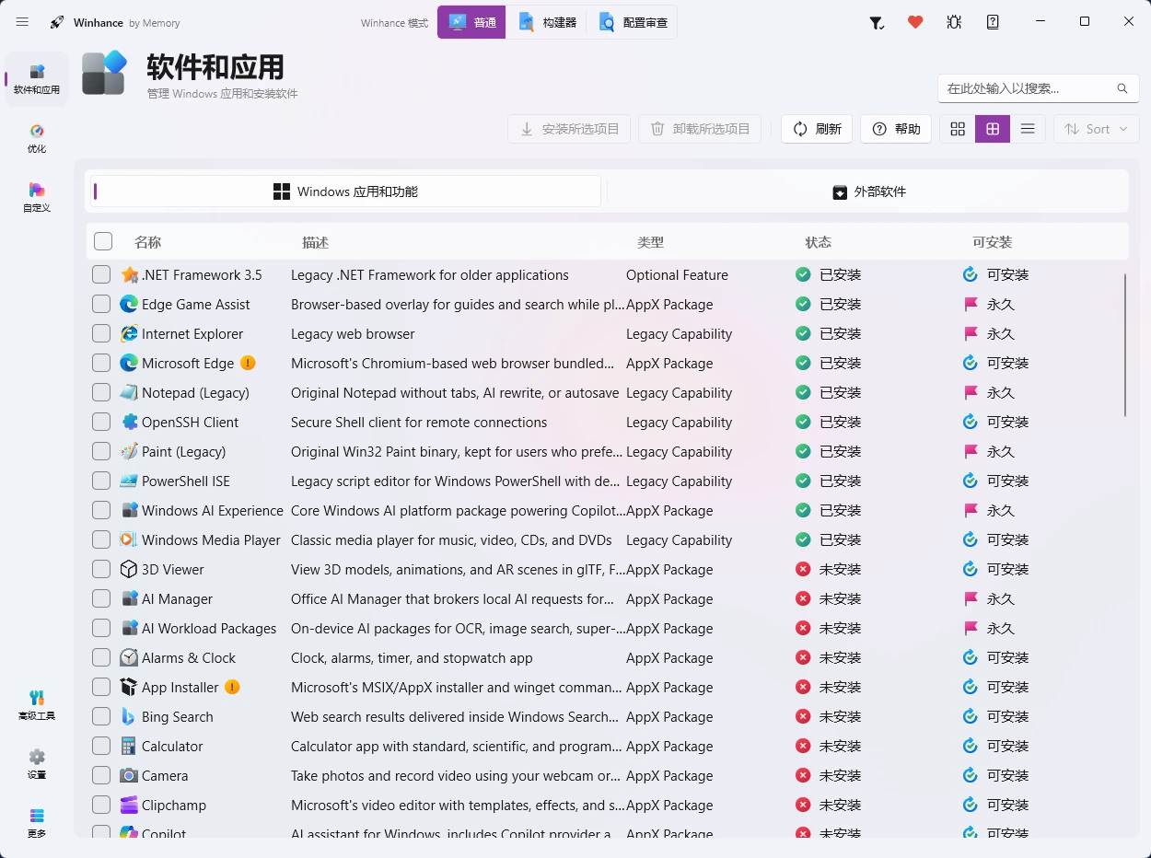Click Microsoft Edge warning badge
The width and height of the screenshot is (1151, 858).
pos(248,363)
